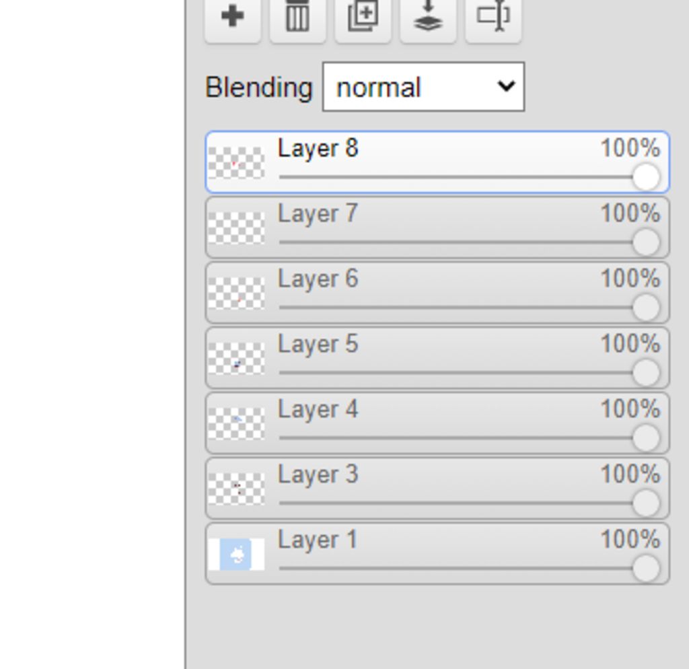Image resolution: width=689 pixels, height=669 pixels.
Task: Click the Layer 1 blue thumbnail
Action: coord(236,554)
